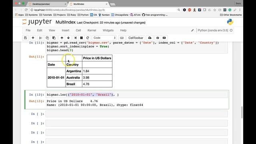The image size is (256, 144).
Task: Open the Apps bookmarks shortcut
Action: 19,15
